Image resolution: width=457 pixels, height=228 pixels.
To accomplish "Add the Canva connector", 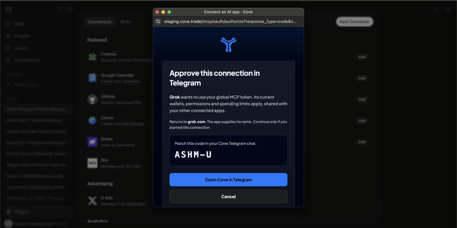I will pyautogui.click(x=362, y=121).
